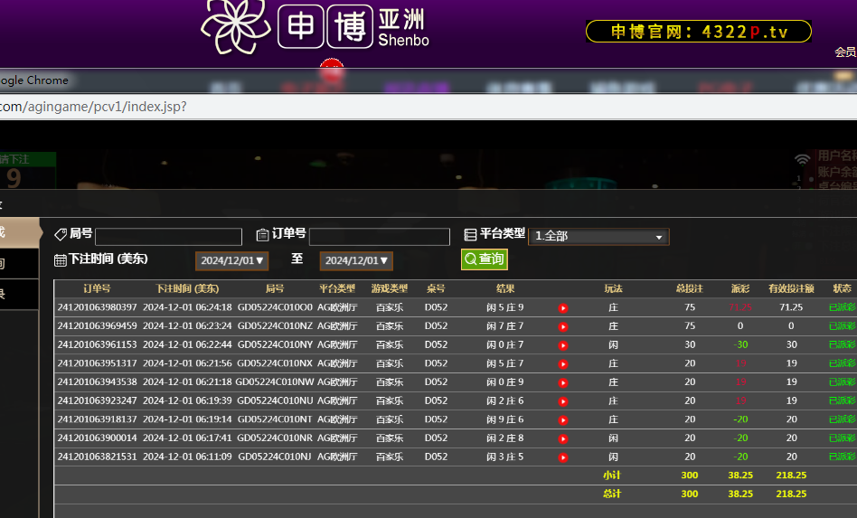The height and width of the screenshot is (518, 857).
Task: Play replay for round GD05224C010NW
Action: tap(562, 382)
